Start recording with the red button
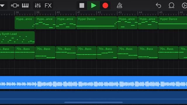 (x=105, y=6)
